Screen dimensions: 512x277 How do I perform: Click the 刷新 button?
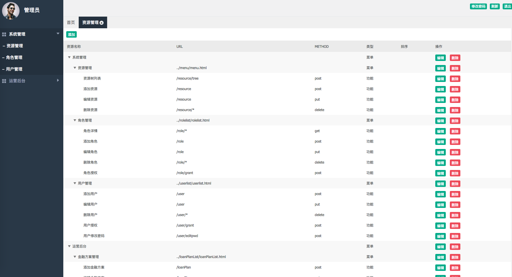point(495,6)
